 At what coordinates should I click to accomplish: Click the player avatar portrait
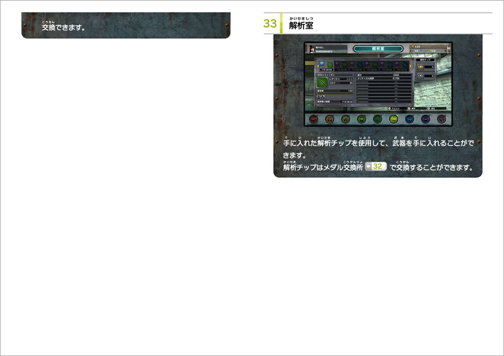click(312, 49)
